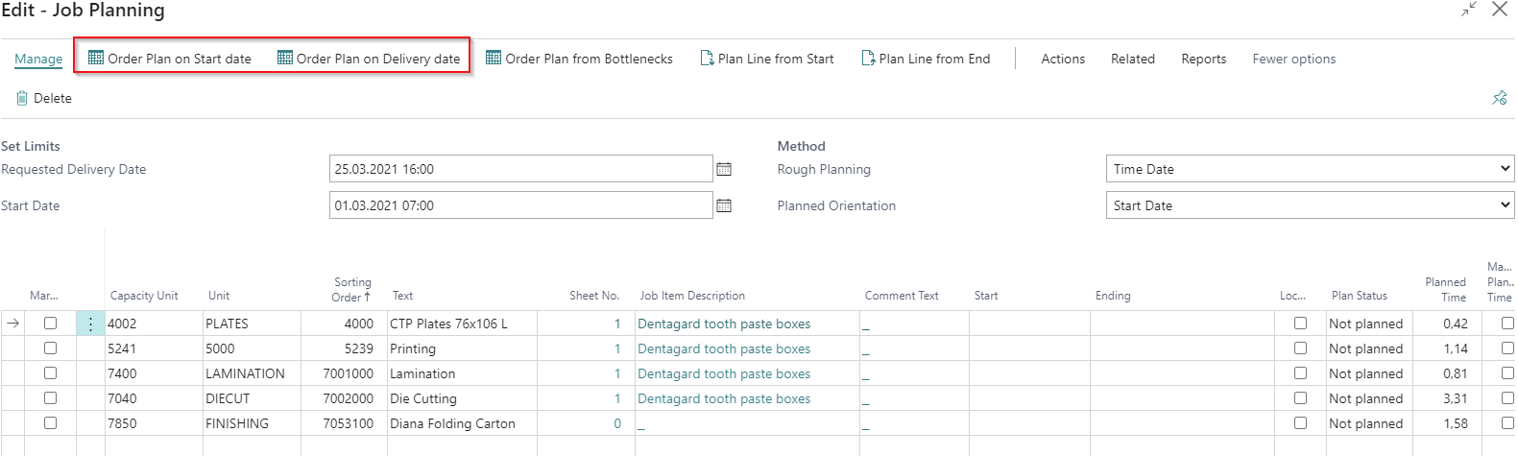The height and width of the screenshot is (456, 1518).
Task: Edit the Start Date field
Action: pos(520,205)
